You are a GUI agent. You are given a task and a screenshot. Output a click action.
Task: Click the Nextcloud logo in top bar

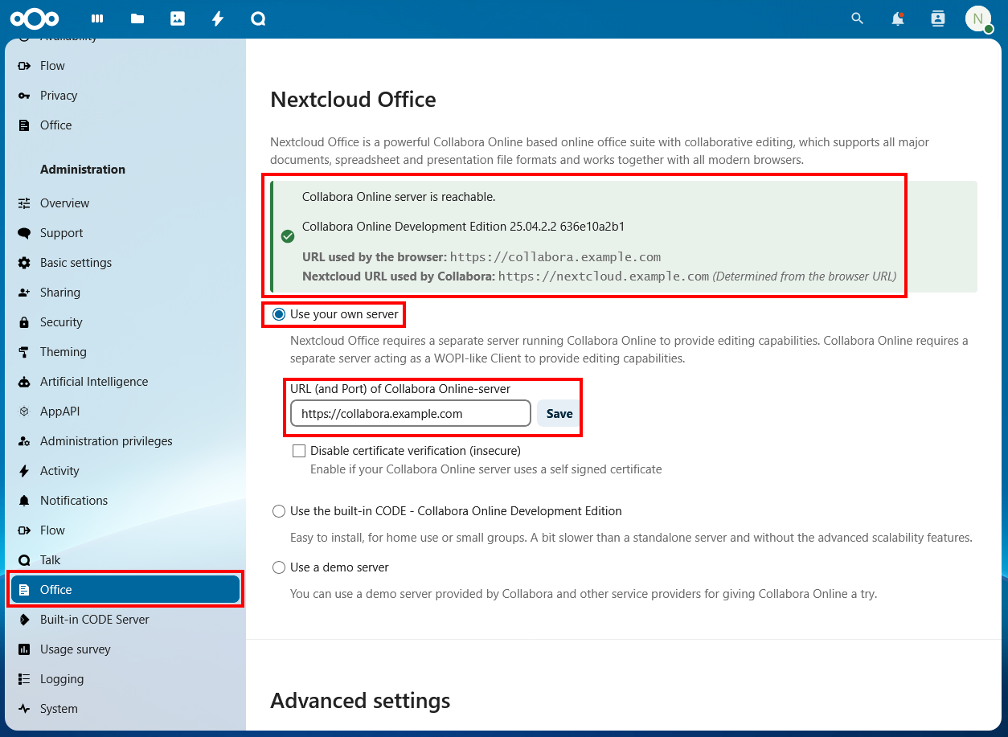[35, 18]
